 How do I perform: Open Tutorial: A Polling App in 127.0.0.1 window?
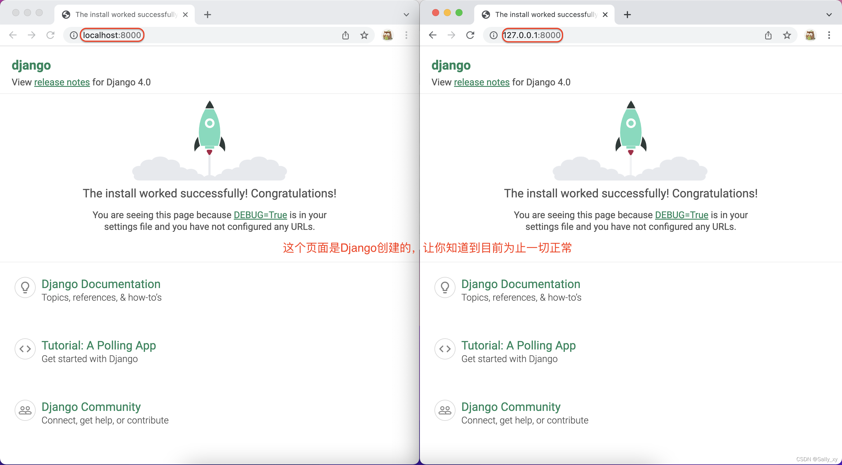click(x=518, y=345)
